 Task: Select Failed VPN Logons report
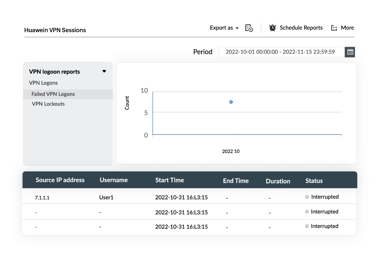tap(53, 94)
